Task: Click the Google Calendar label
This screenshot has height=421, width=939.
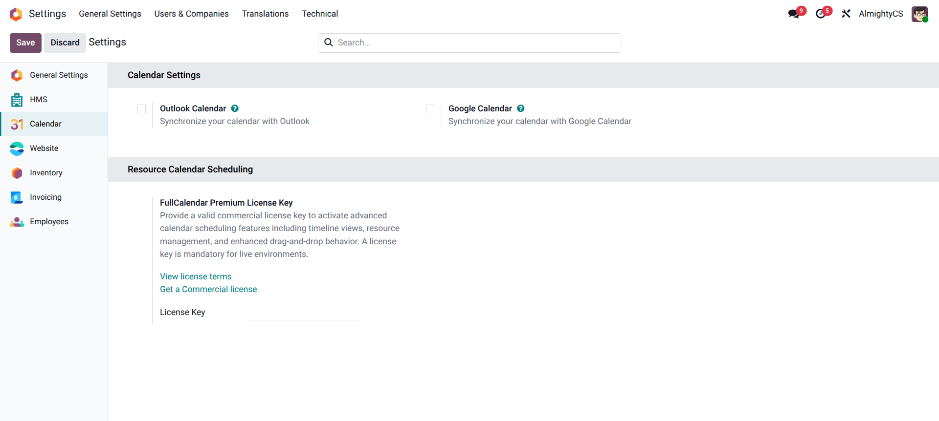Action: click(480, 108)
